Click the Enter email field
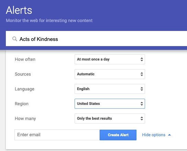Viewport: 187px width, 151px height. point(57,135)
